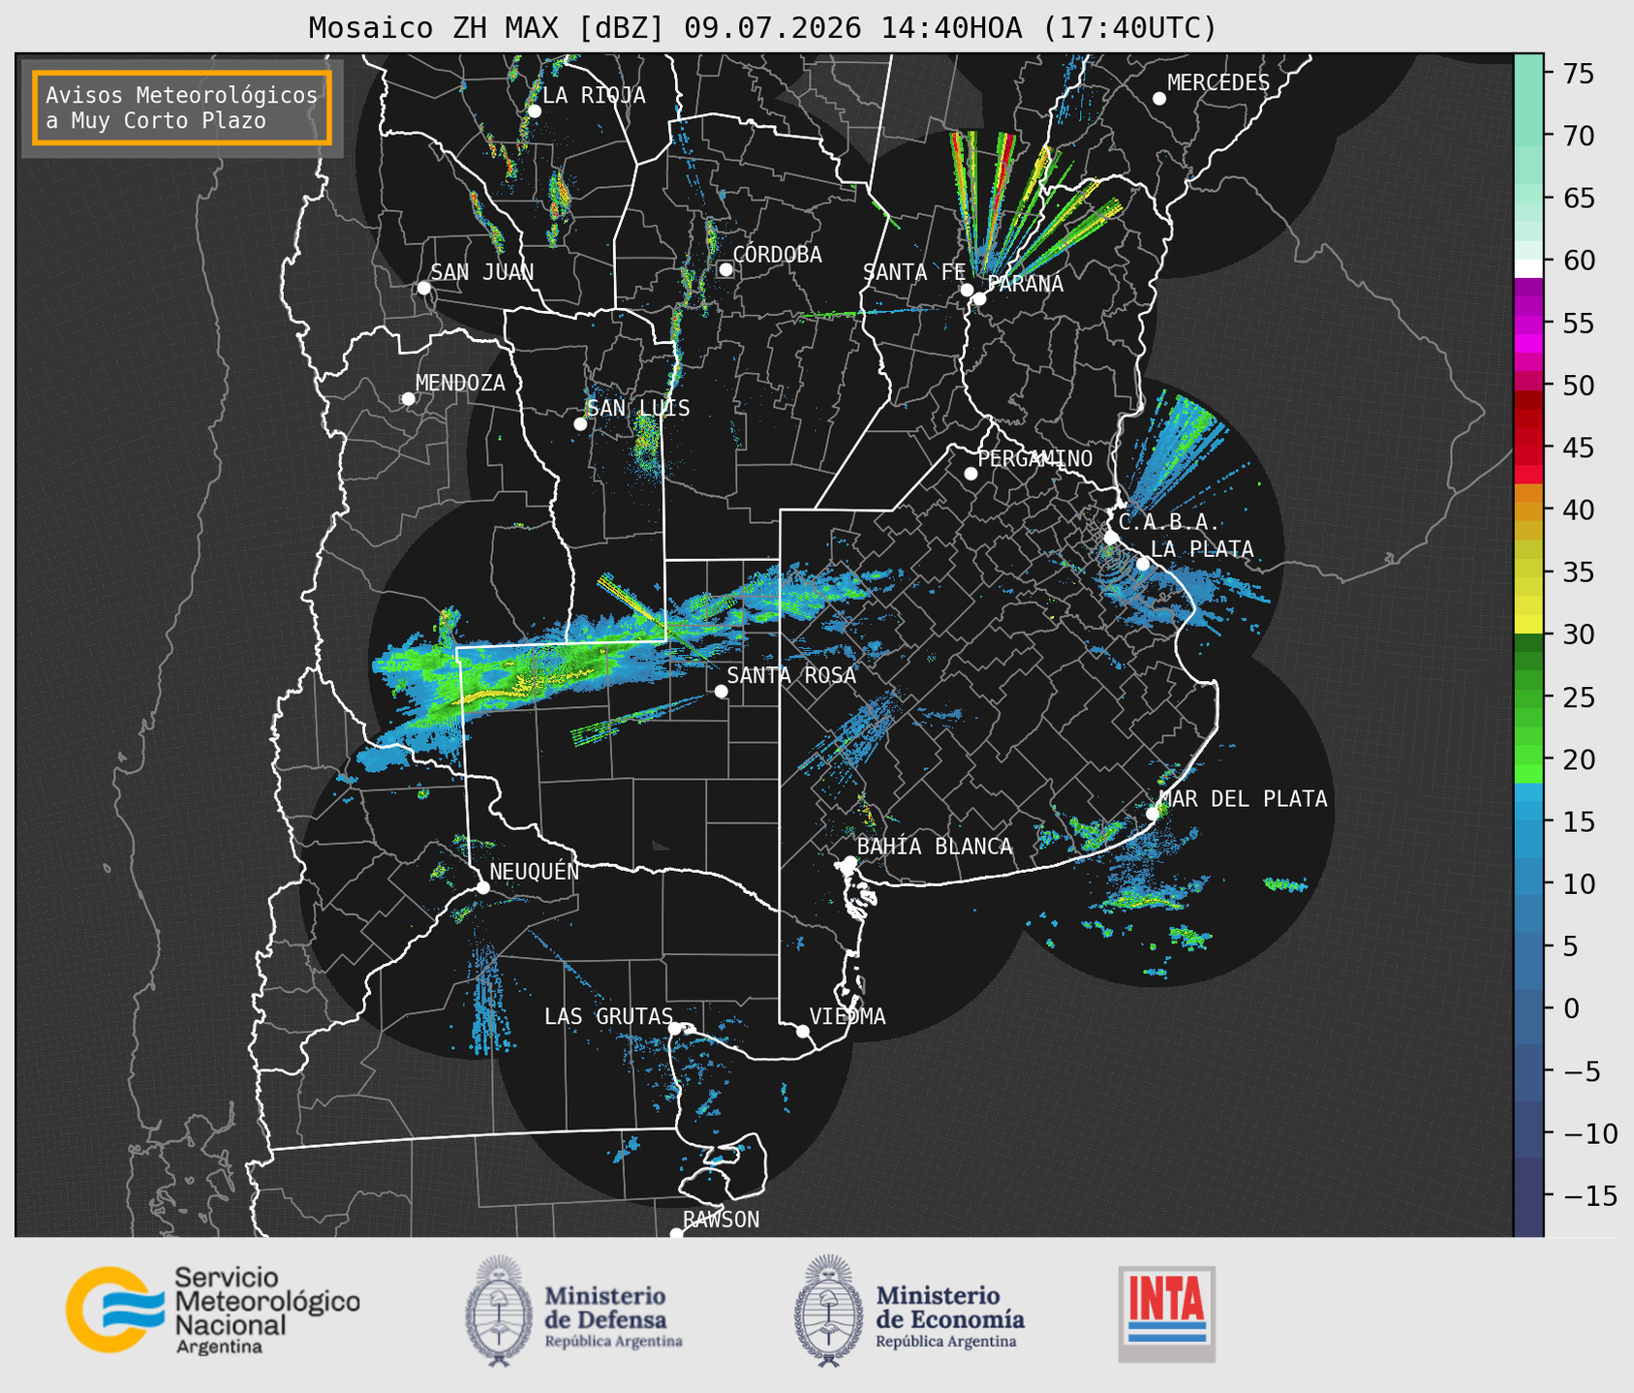Click the C.A.B.A. city marker
The image size is (1634, 1393).
pos(1111,538)
